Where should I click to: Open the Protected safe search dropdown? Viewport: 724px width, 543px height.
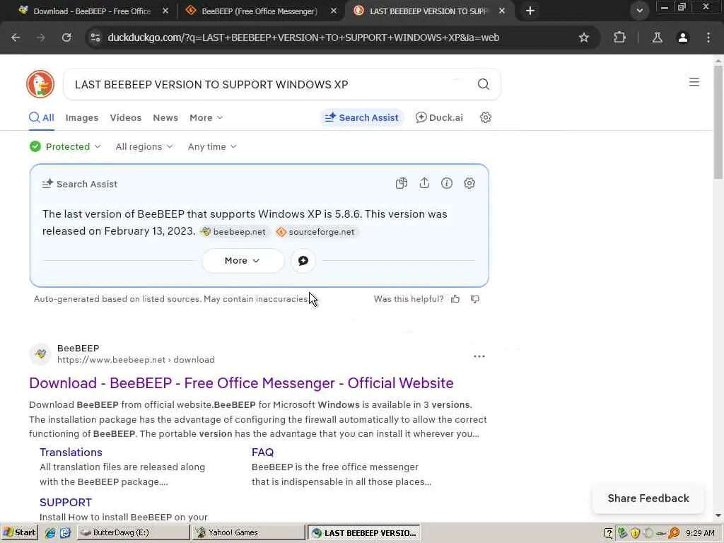pos(65,147)
